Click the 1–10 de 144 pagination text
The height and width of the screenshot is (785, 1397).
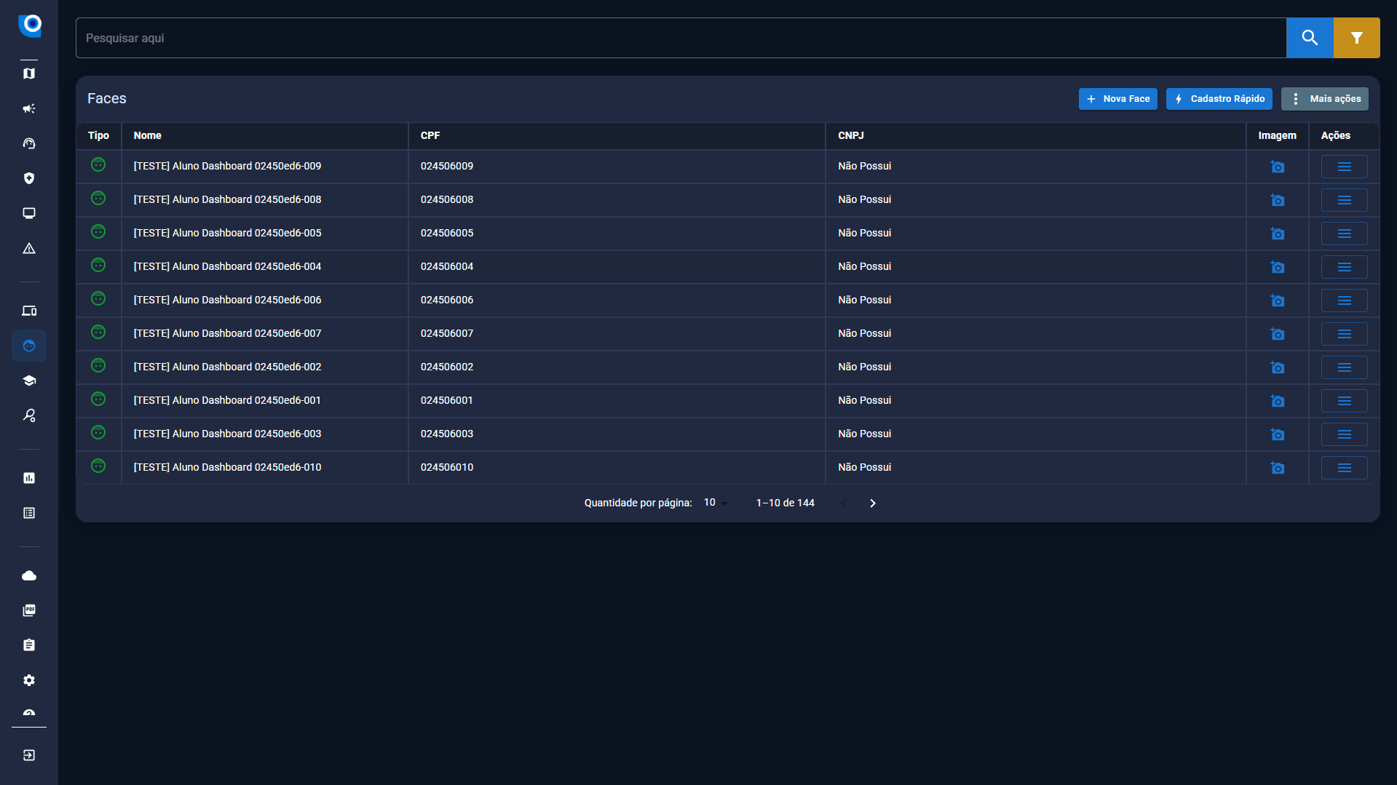785,503
